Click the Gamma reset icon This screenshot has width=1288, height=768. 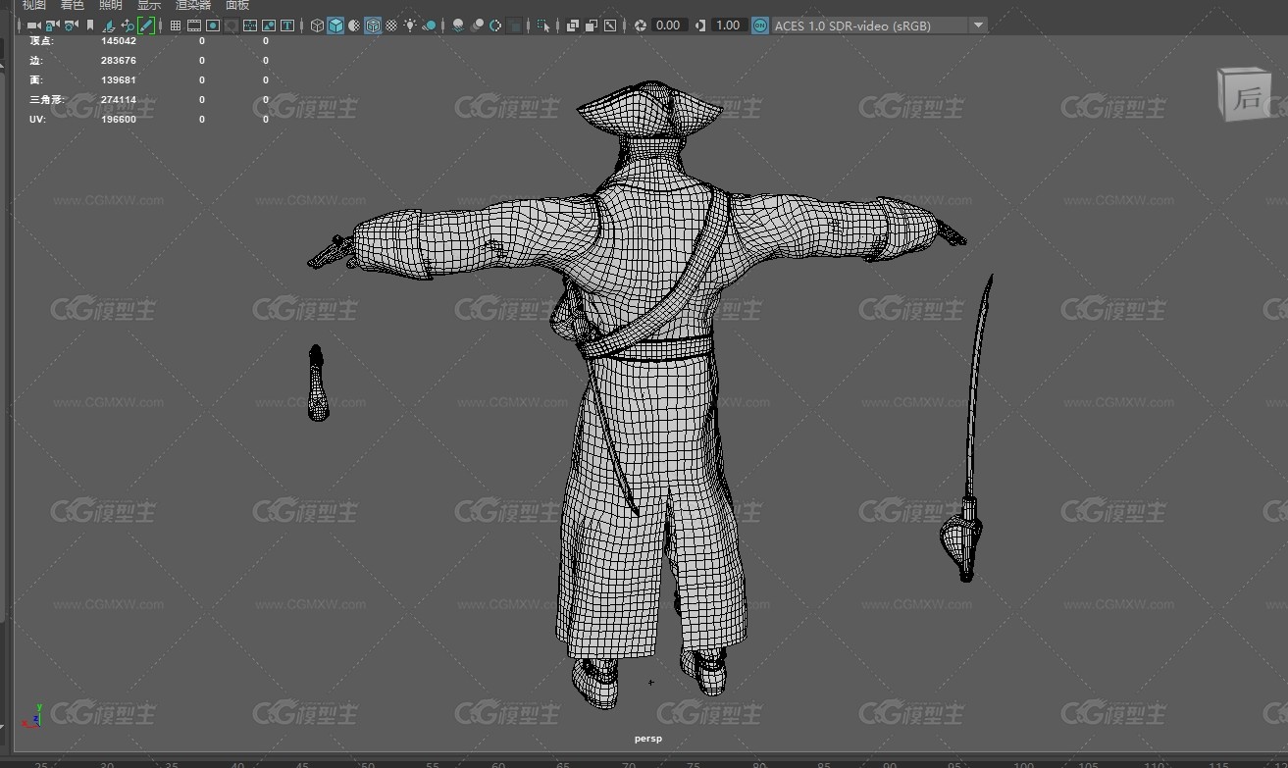pyautogui.click(x=700, y=26)
